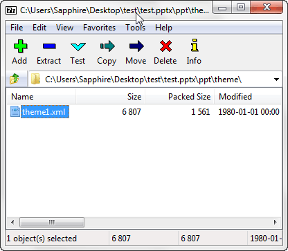Click the scrollbar right arrow
This screenshot has height=251, width=288.
[275, 222]
